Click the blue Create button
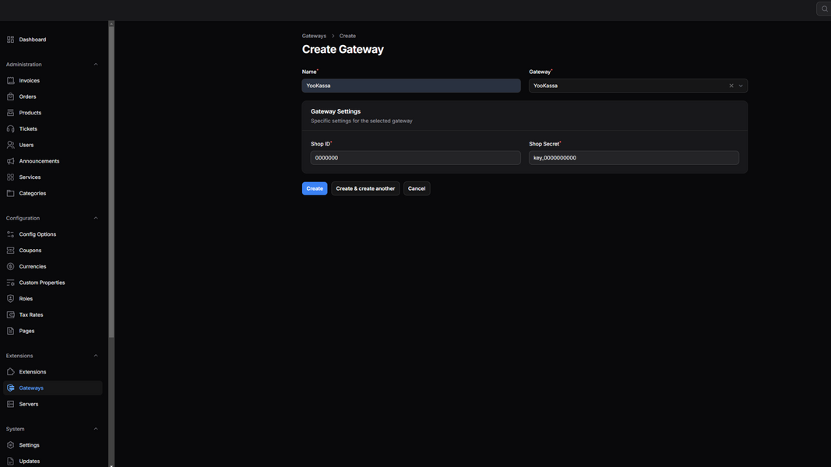This screenshot has height=467, width=831. pyautogui.click(x=315, y=188)
